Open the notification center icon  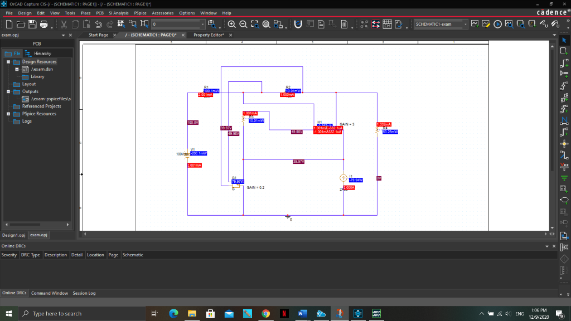pos(560,313)
